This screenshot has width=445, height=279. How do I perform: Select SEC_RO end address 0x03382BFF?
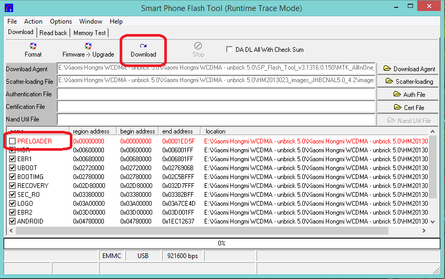click(178, 194)
